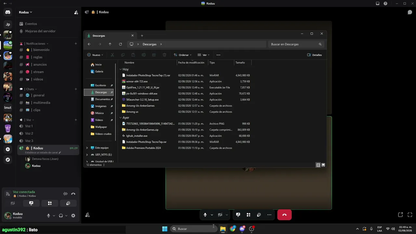
Task: Open soundboard from the bottom-left voice panel
Action: click(68, 203)
